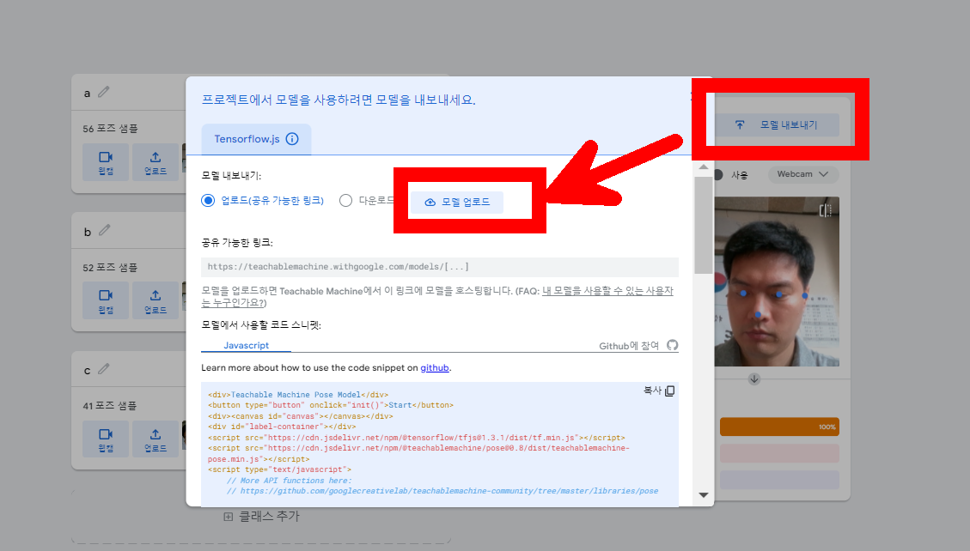Click the '56 포즈 샘플' sample count text
The height and width of the screenshot is (551, 970).
[110, 129]
